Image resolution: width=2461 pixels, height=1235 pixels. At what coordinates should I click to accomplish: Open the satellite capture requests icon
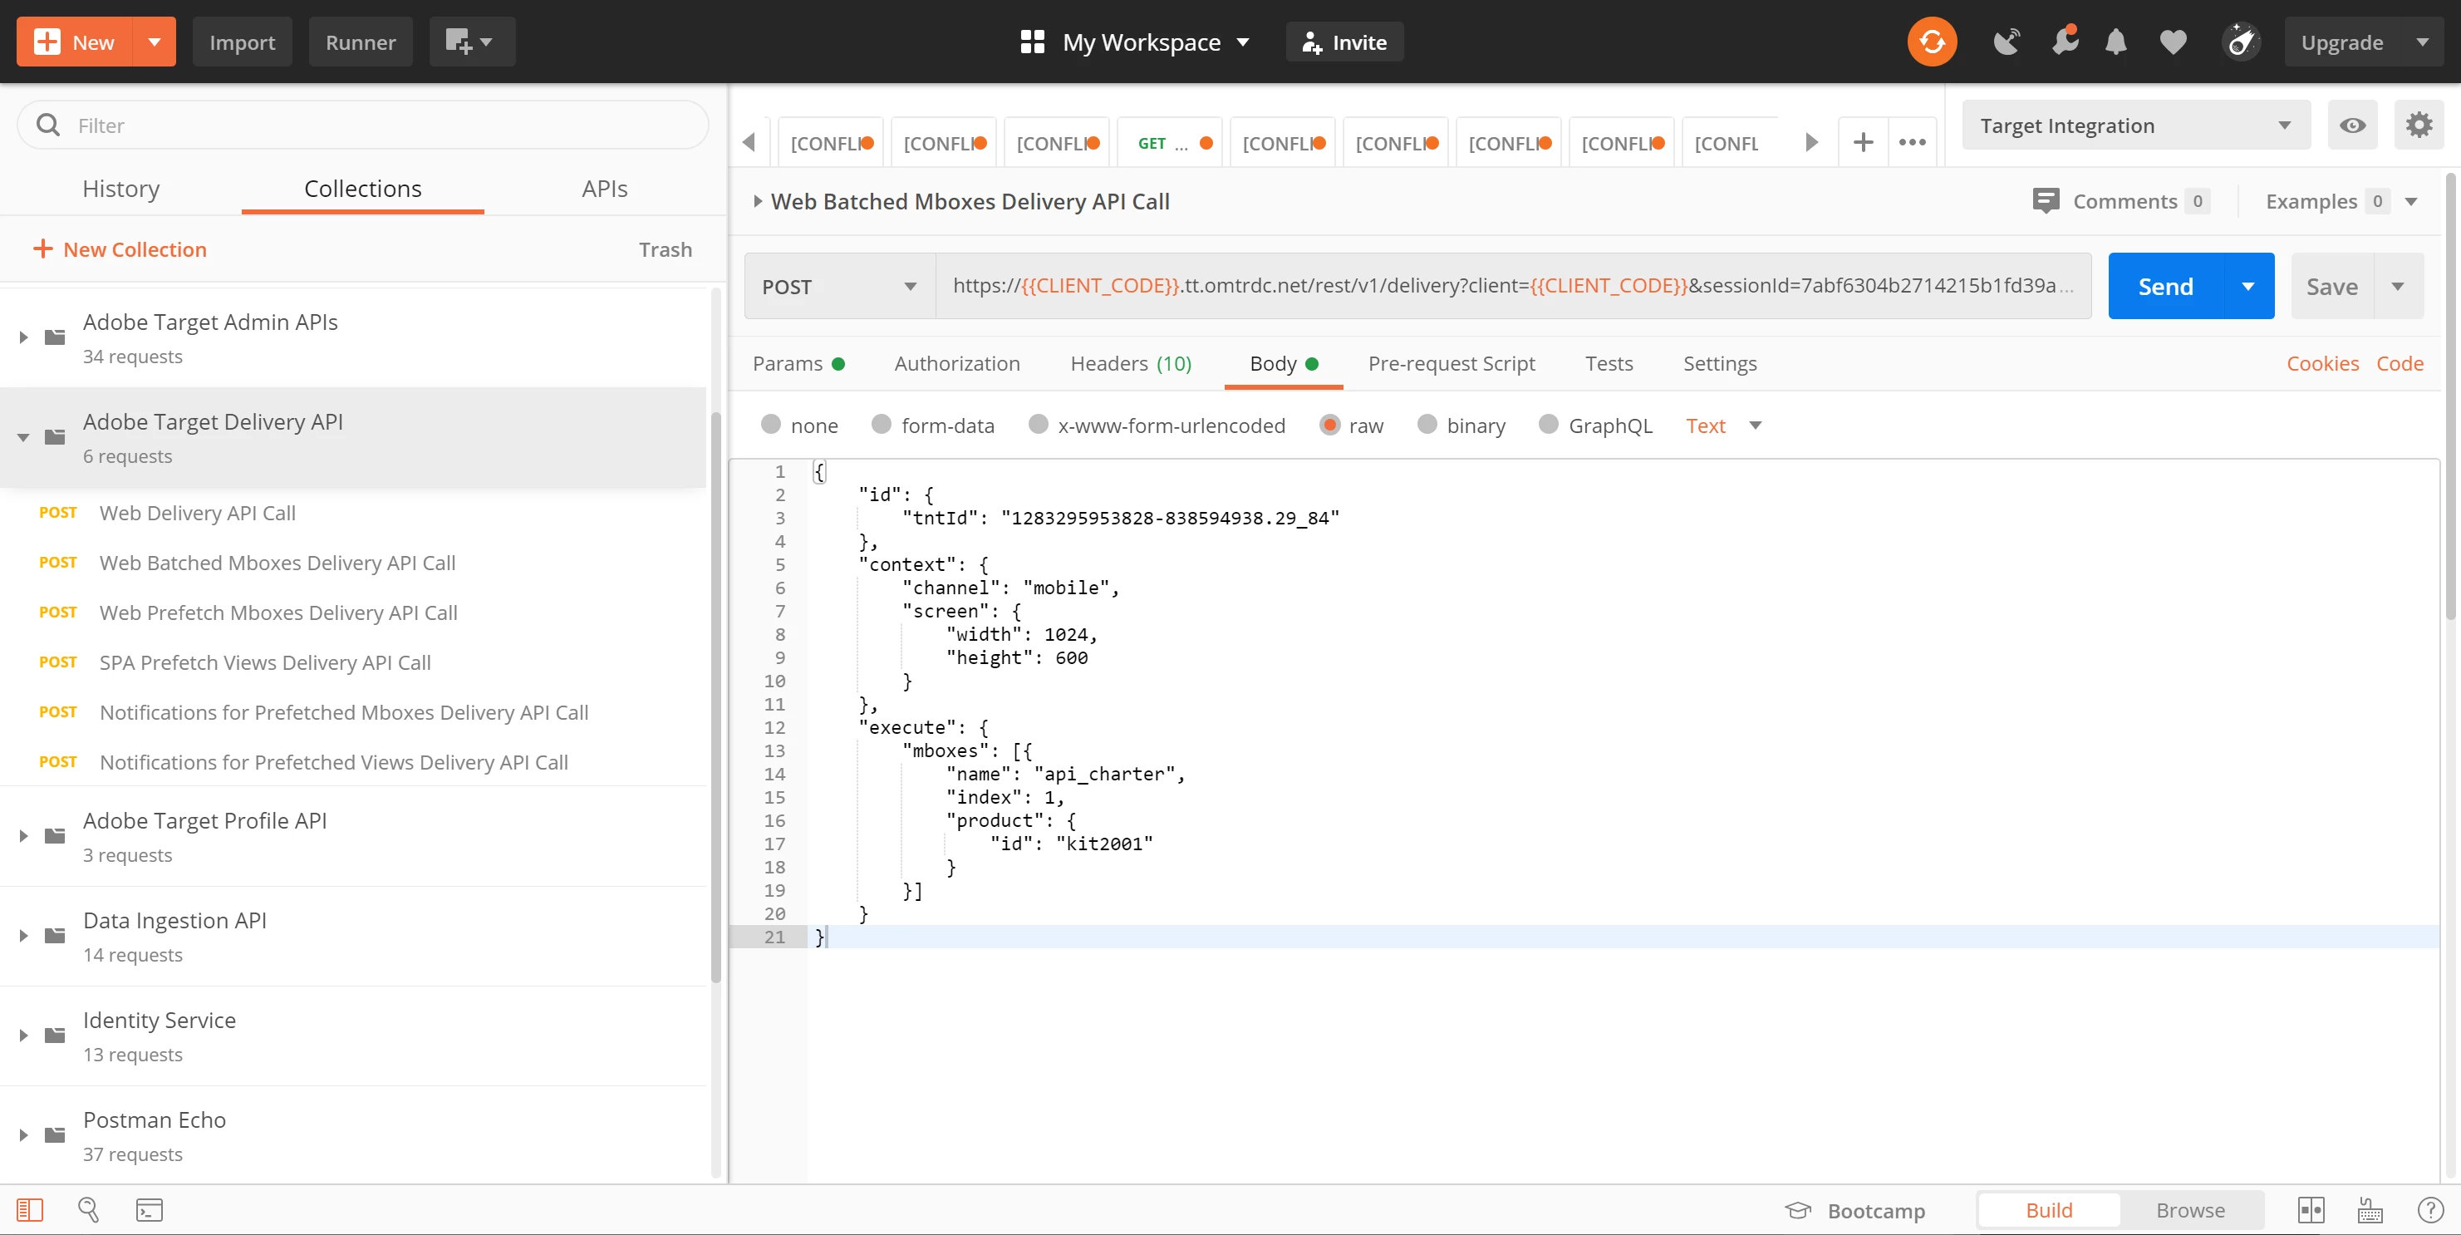pyautogui.click(x=2006, y=42)
